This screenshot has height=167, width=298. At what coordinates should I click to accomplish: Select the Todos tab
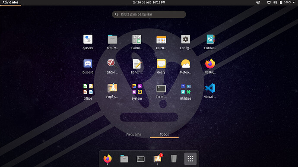click(x=164, y=134)
